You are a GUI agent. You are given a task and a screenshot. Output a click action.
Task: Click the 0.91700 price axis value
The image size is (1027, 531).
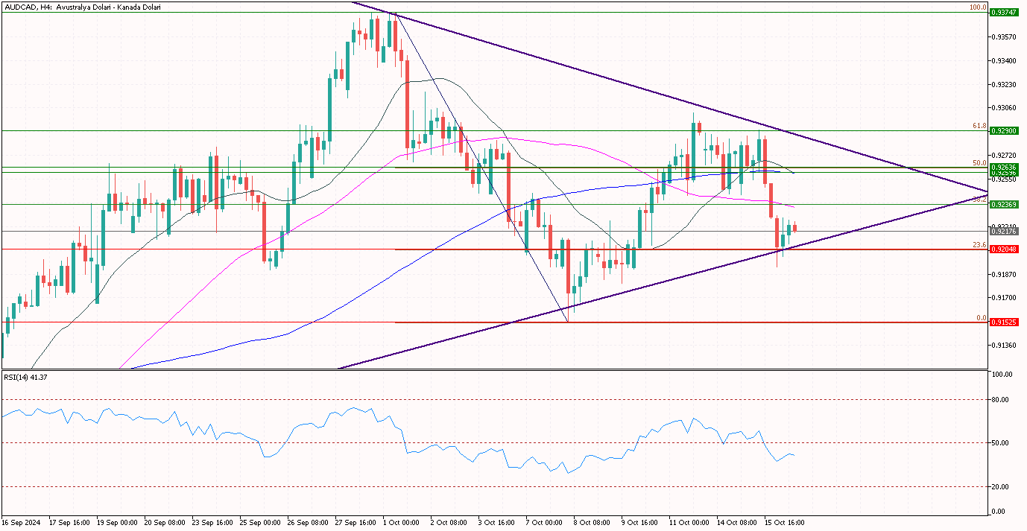click(x=1003, y=298)
